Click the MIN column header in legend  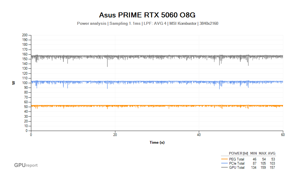[x=253, y=153]
